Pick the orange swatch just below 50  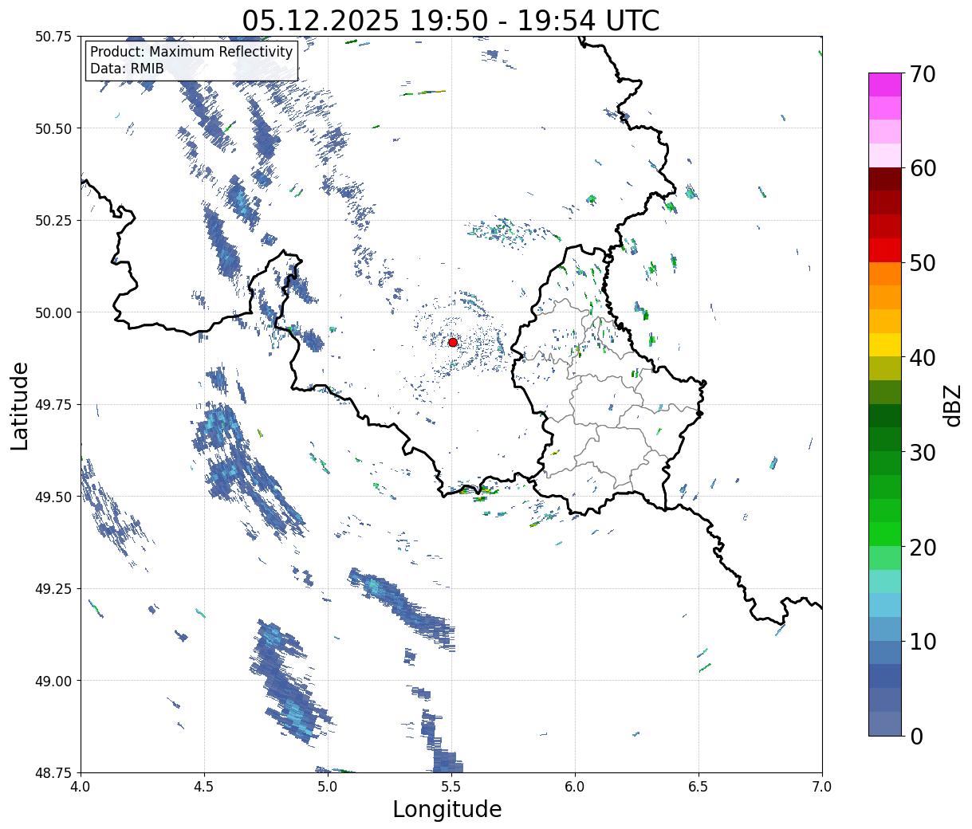tap(884, 273)
